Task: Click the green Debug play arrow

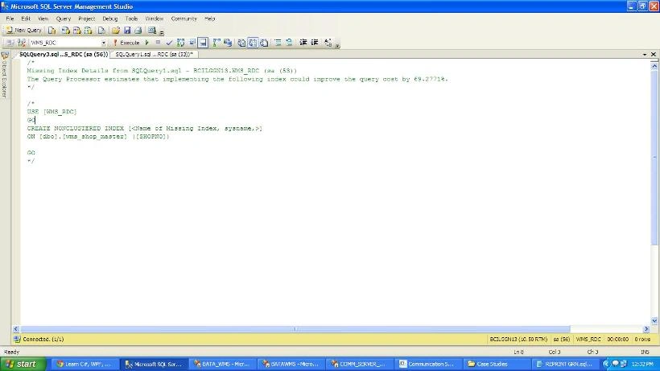Action: click(x=147, y=43)
